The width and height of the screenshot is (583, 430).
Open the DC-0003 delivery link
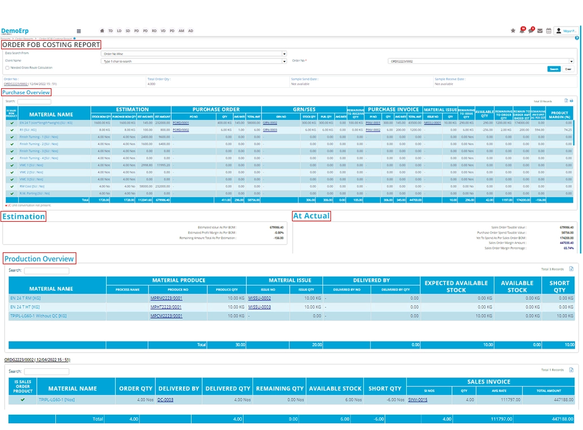point(165,399)
